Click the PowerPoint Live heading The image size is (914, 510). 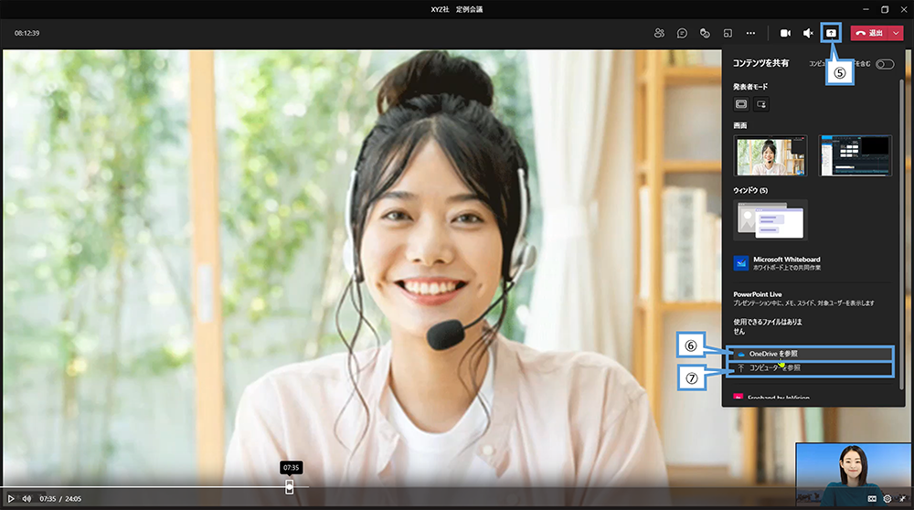(757, 294)
